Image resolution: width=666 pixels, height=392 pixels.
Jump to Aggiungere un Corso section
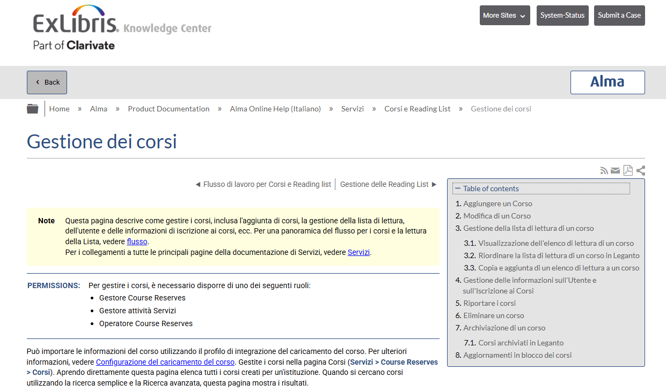tap(497, 203)
